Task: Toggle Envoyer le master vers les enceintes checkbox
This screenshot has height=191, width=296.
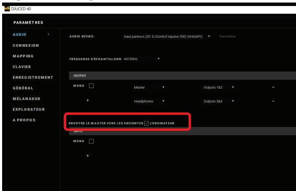Action: pyautogui.click(x=146, y=123)
